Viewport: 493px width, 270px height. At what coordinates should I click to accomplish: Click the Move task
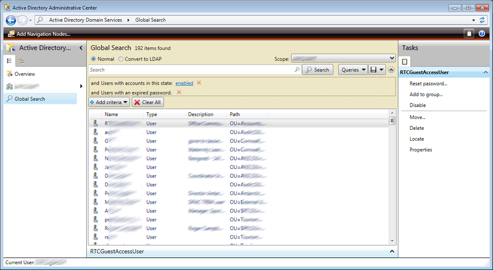(x=417, y=117)
